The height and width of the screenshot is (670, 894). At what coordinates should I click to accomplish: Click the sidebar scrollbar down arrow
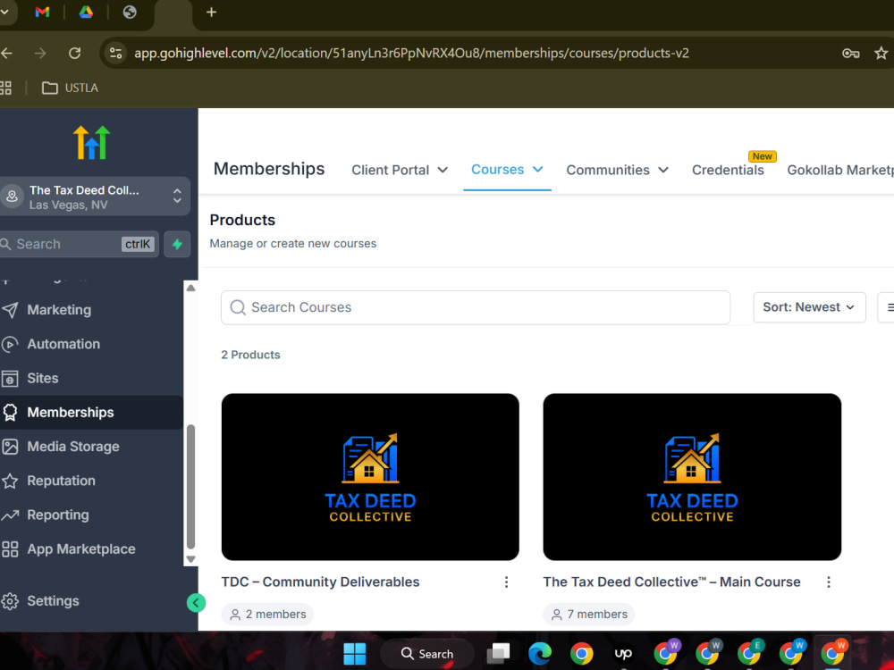[x=191, y=559]
